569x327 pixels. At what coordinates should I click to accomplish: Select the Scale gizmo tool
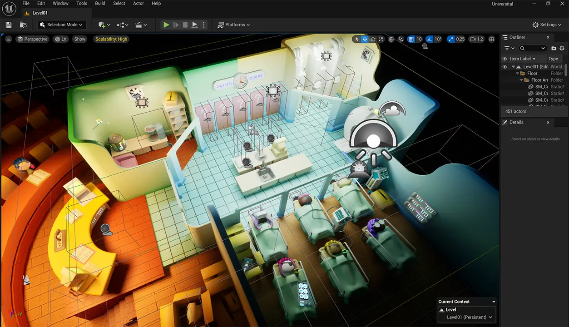point(381,40)
